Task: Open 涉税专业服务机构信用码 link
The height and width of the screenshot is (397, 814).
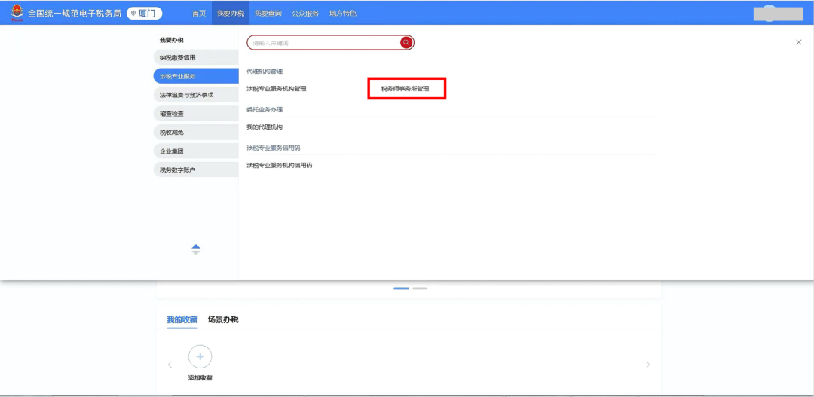Action: [x=280, y=165]
